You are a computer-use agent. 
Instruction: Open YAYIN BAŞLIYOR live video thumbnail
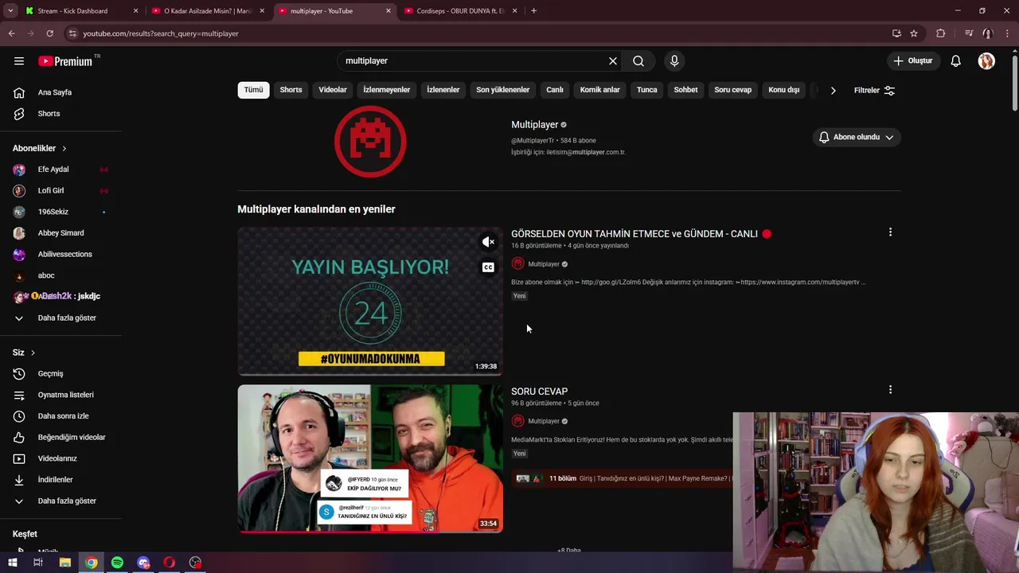[370, 302]
